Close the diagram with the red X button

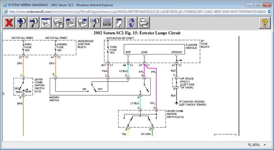(x=9, y=23)
